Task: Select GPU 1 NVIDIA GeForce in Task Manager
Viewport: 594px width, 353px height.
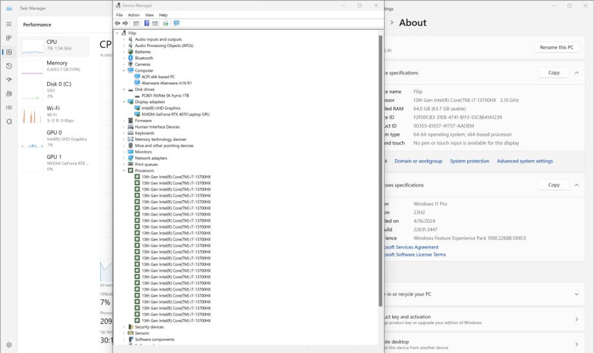Action: [54, 163]
